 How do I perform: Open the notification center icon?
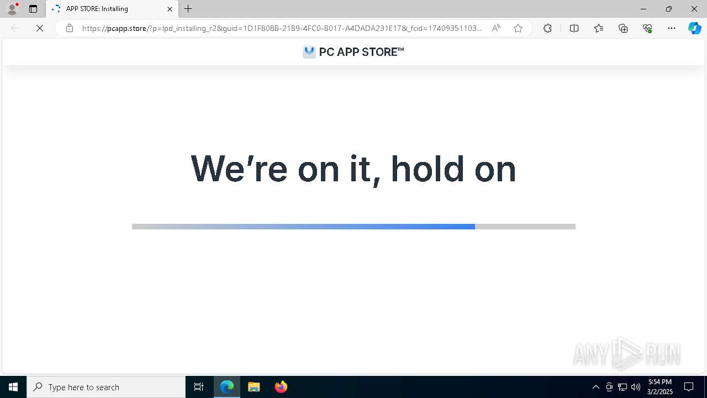pyautogui.click(x=689, y=387)
